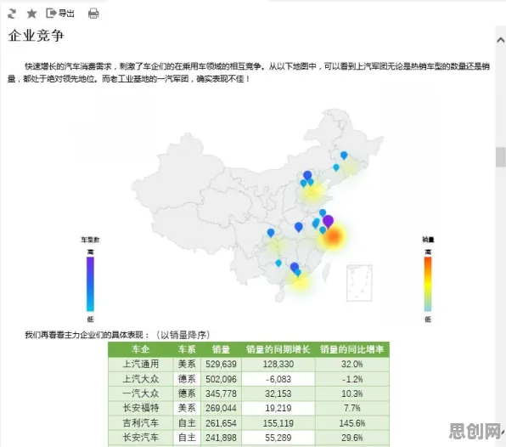Click the yellow heat spot in Guangdong
This screenshot has height=447, width=506.
coord(300,283)
